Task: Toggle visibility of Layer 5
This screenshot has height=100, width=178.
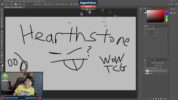Action: 144,73
